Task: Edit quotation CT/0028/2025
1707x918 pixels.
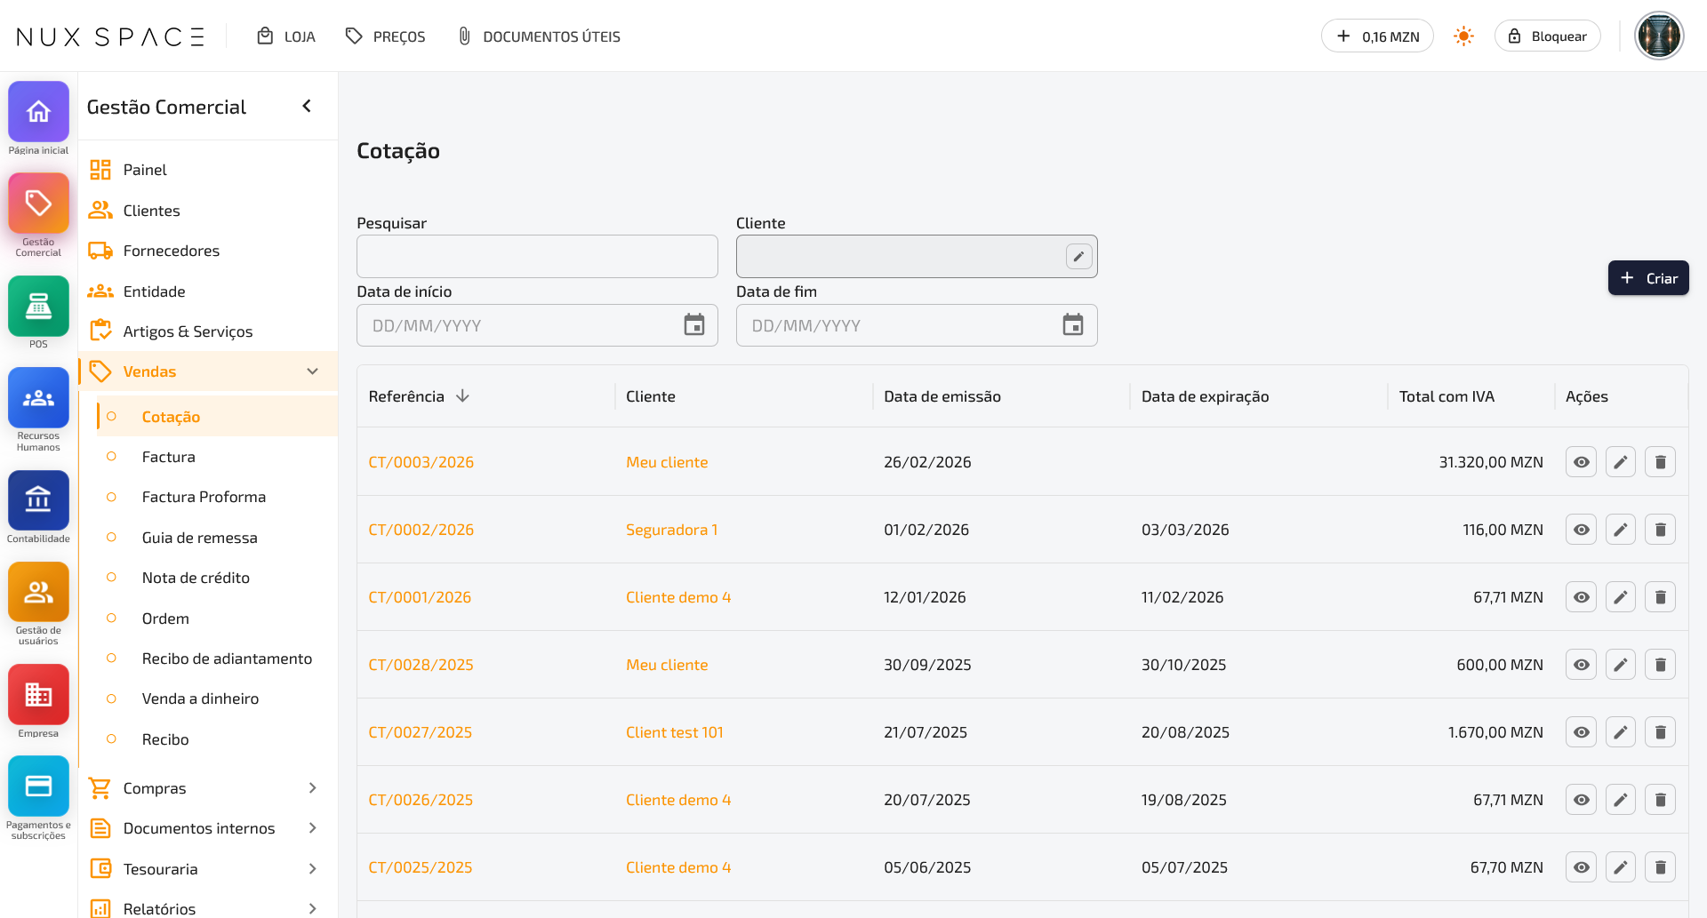Action: click(x=1621, y=665)
